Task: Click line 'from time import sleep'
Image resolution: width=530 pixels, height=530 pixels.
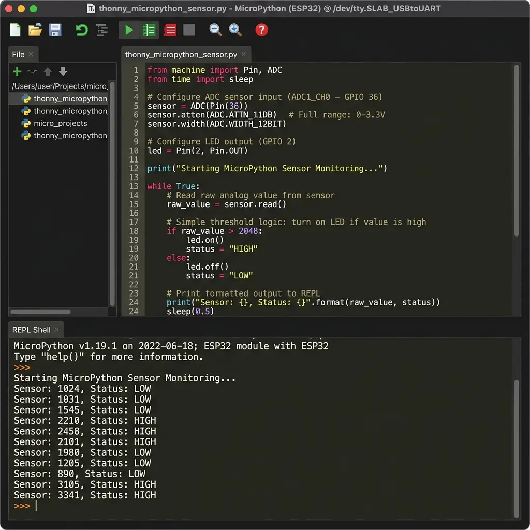Action: 200,79
